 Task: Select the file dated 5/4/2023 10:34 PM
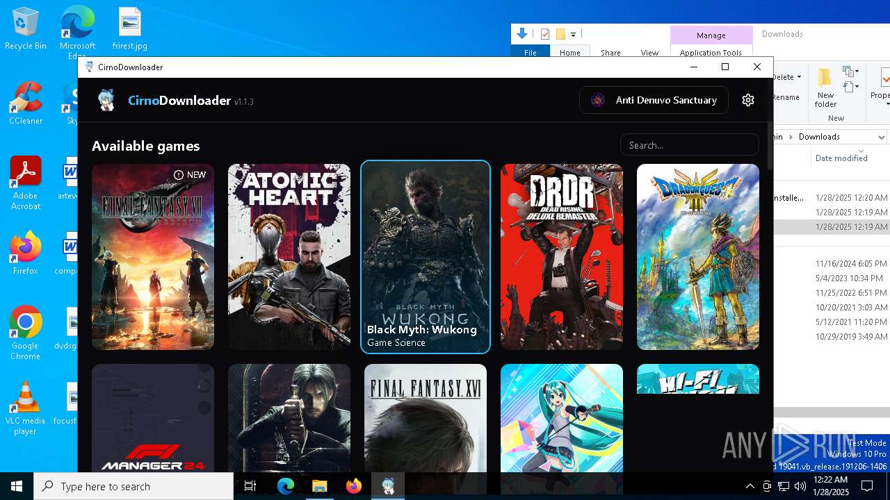pyautogui.click(x=832, y=278)
